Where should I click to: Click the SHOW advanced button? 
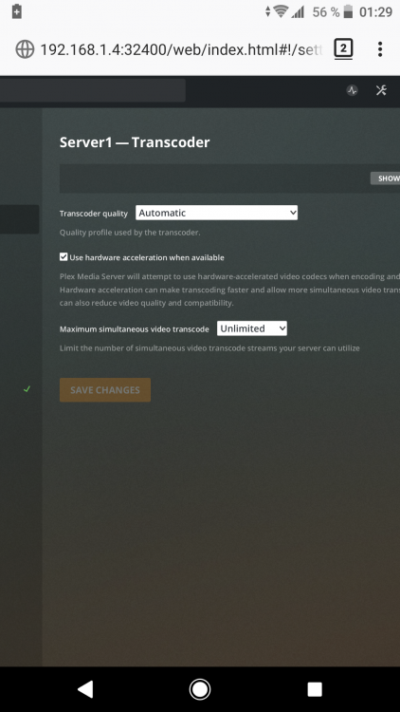(386, 178)
